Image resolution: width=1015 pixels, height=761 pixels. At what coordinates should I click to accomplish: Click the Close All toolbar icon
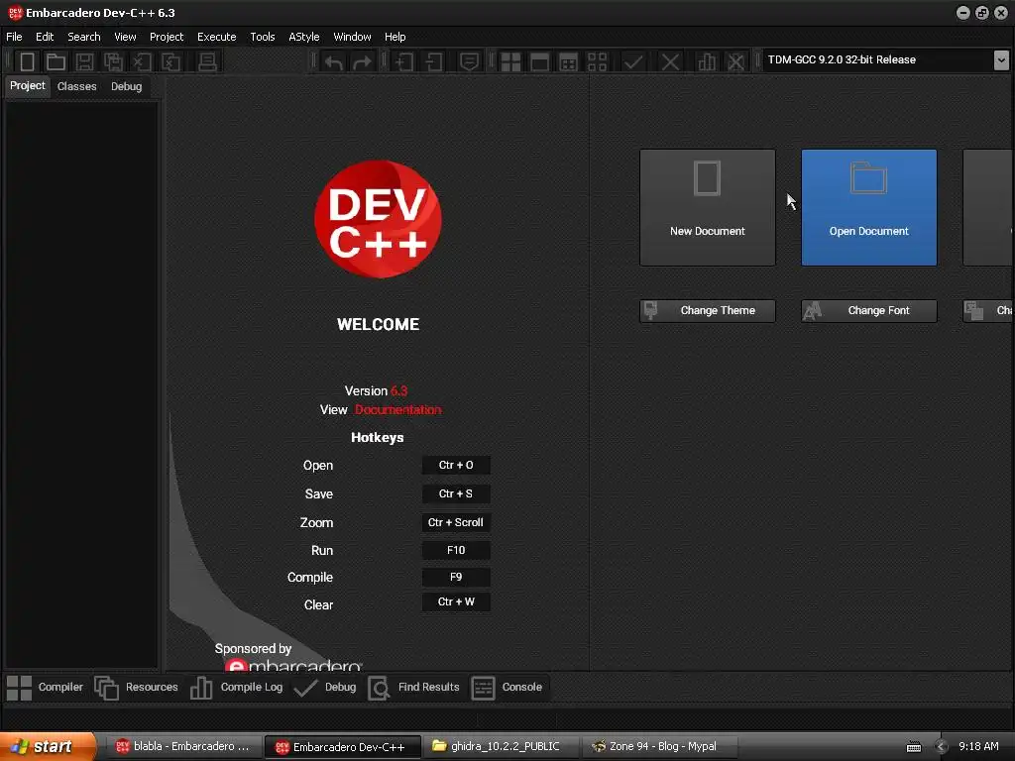(x=170, y=62)
